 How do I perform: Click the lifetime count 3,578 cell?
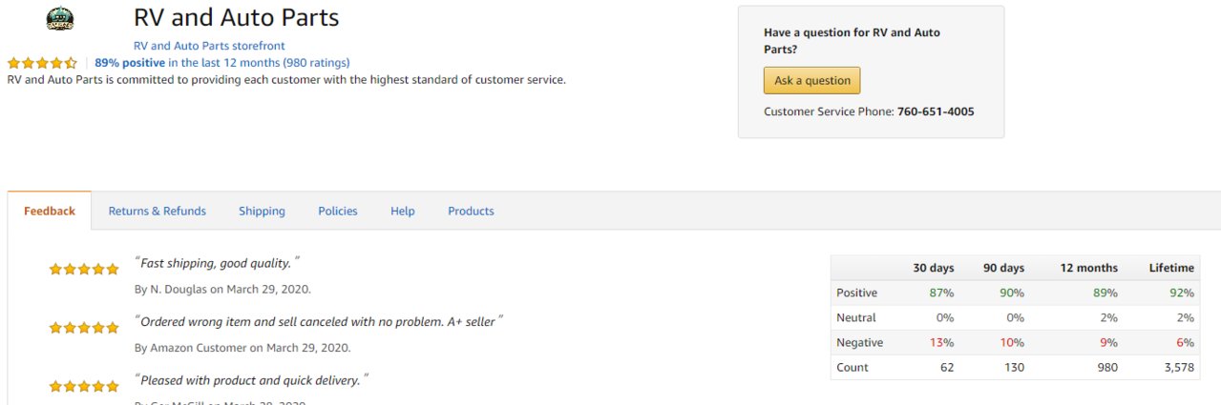coord(1180,367)
